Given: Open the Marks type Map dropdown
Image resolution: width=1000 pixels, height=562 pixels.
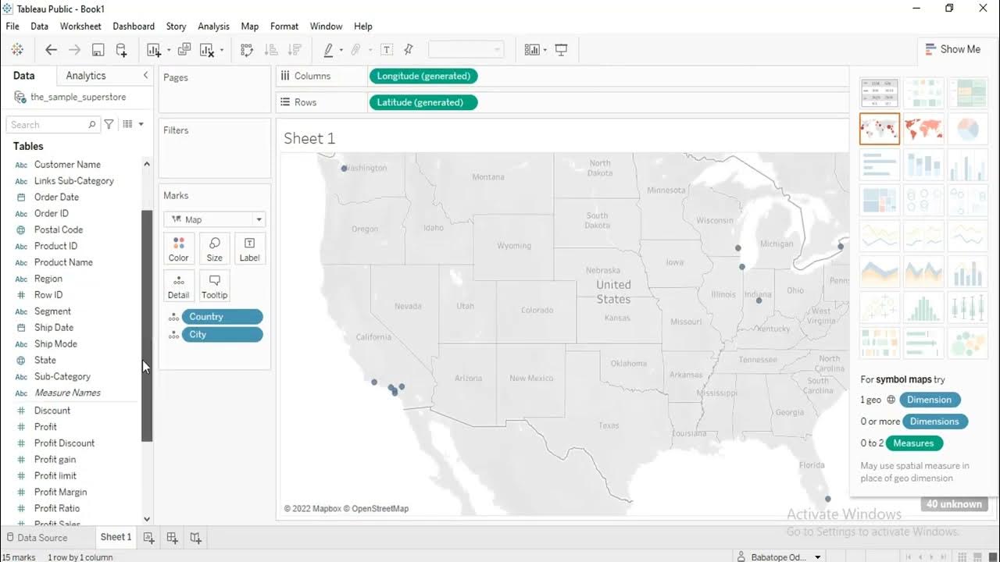Looking at the screenshot, I should (x=214, y=219).
